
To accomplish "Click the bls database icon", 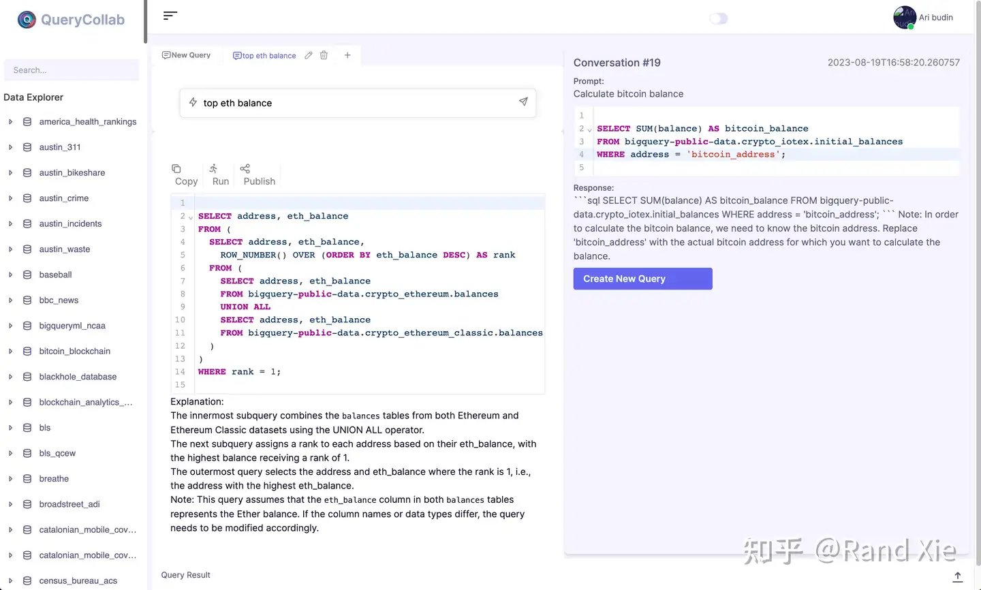I will click(27, 428).
